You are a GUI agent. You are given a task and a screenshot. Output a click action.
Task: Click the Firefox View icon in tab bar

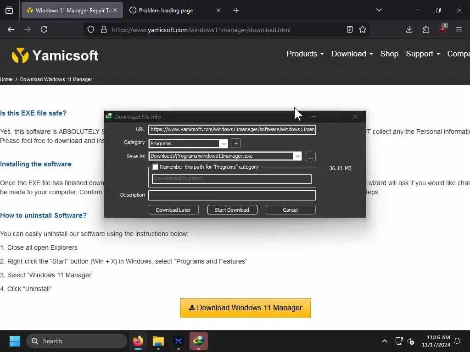(x=9, y=11)
